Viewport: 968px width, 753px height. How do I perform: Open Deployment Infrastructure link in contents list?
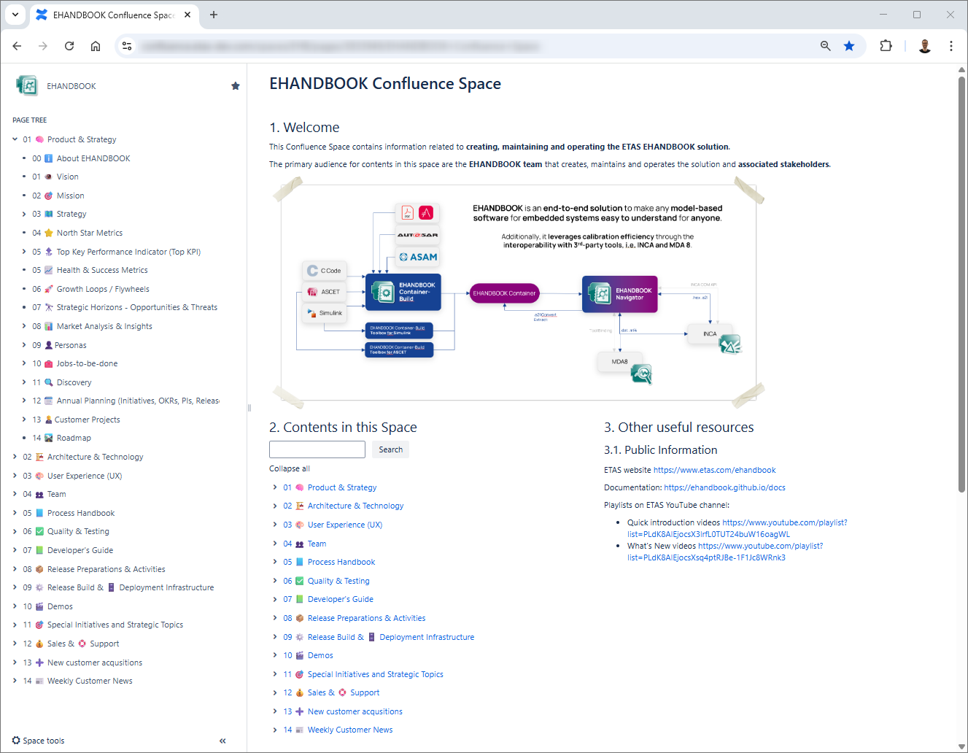[427, 637]
